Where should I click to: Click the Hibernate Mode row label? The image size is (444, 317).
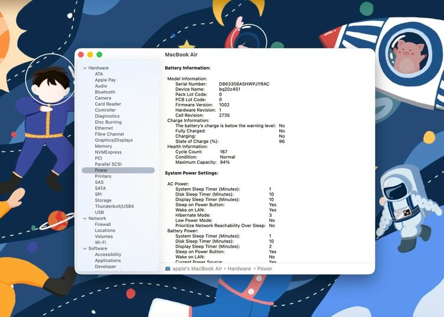coord(193,215)
